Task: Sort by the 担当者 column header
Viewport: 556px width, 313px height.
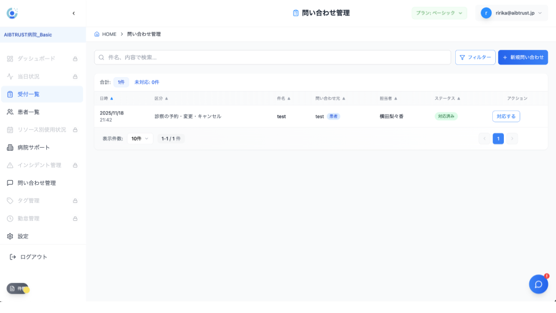Action: [x=388, y=99]
